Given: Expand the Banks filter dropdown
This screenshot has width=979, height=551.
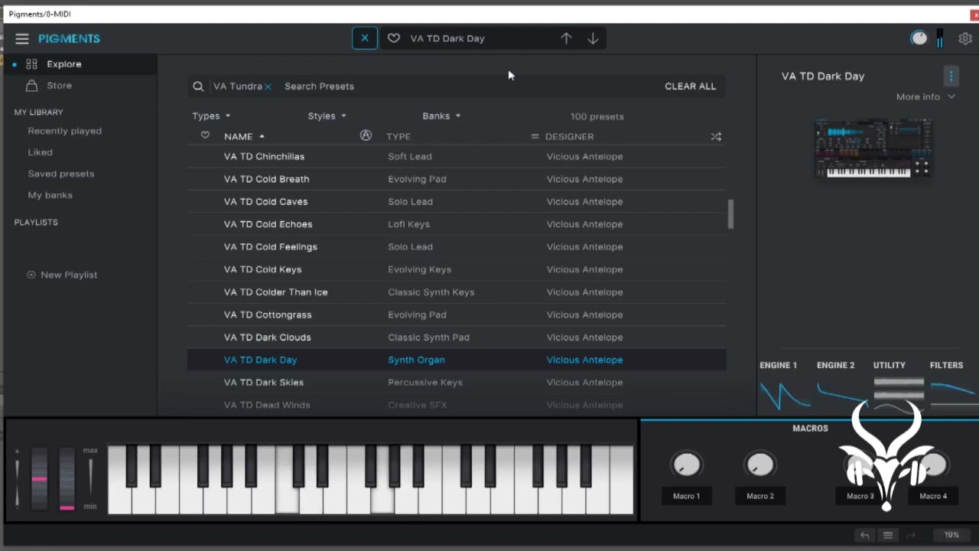Looking at the screenshot, I should 441,116.
